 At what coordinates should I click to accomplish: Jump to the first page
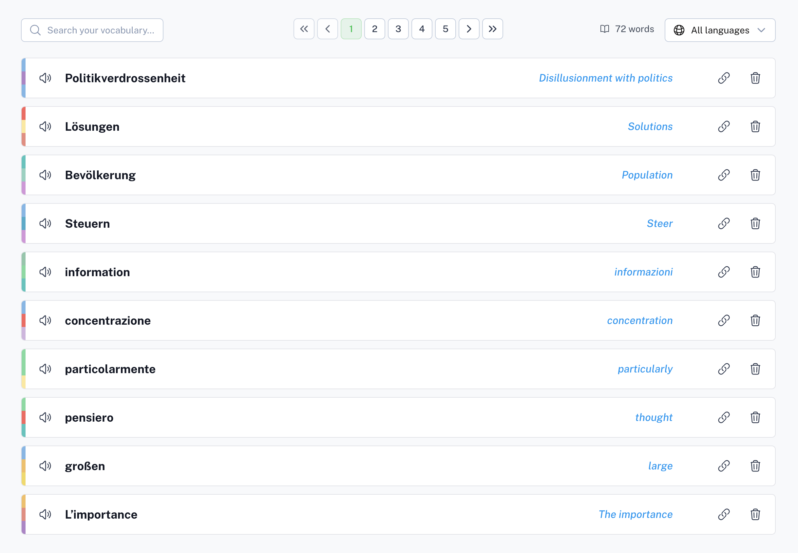pos(304,29)
